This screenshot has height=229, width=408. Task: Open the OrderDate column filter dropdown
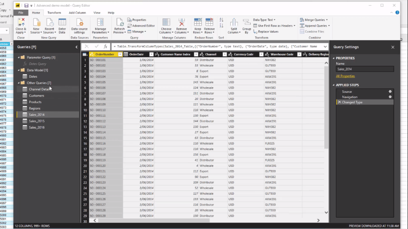[151, 54]
